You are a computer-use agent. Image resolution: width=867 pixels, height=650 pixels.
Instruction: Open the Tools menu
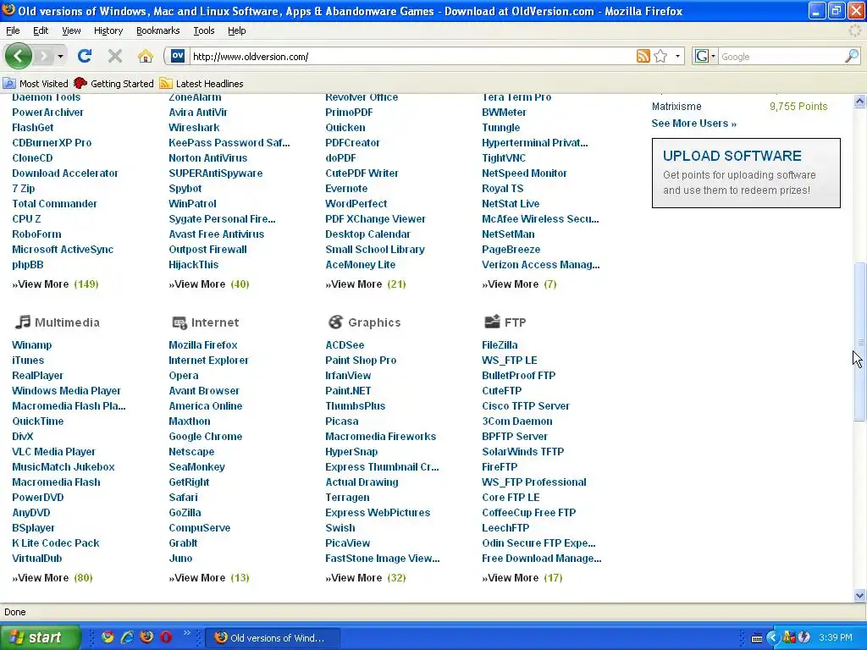(x=203, y=30)
